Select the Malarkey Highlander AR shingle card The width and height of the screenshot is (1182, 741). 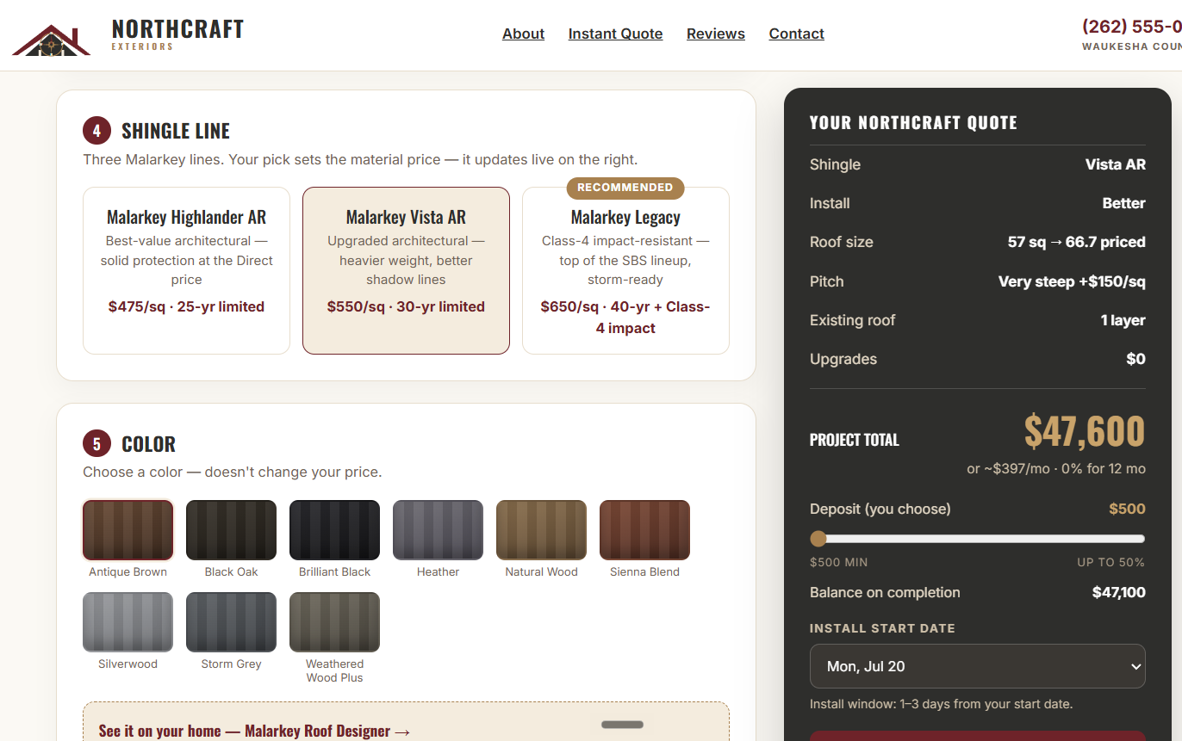point(186,270)
